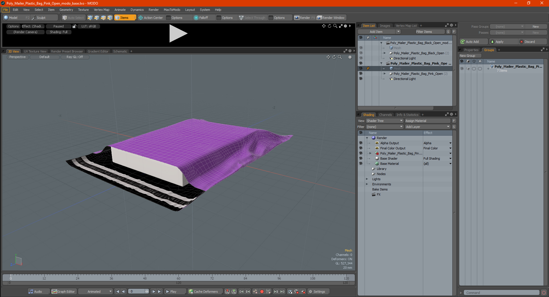Click the Auto Add icon button
The width and height of the screenshot is (549, 297).
click(x=463, y=42)
